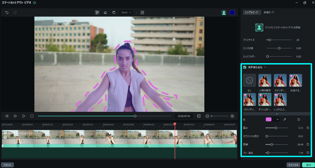Click the fit-timeline icon beside the timecode

point(199,116)
